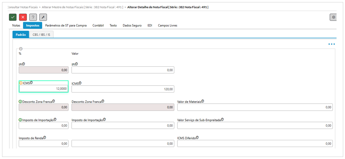Image resolution: width=345 pixels, height=159 pixels.
Task: Open the three-dots more options menu
Action: point(332,44)
